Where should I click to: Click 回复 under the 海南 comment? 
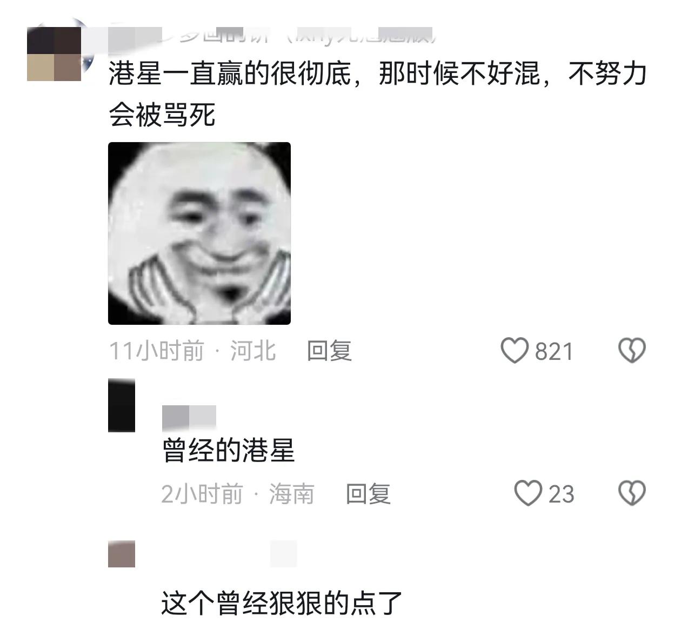[368, 494]
